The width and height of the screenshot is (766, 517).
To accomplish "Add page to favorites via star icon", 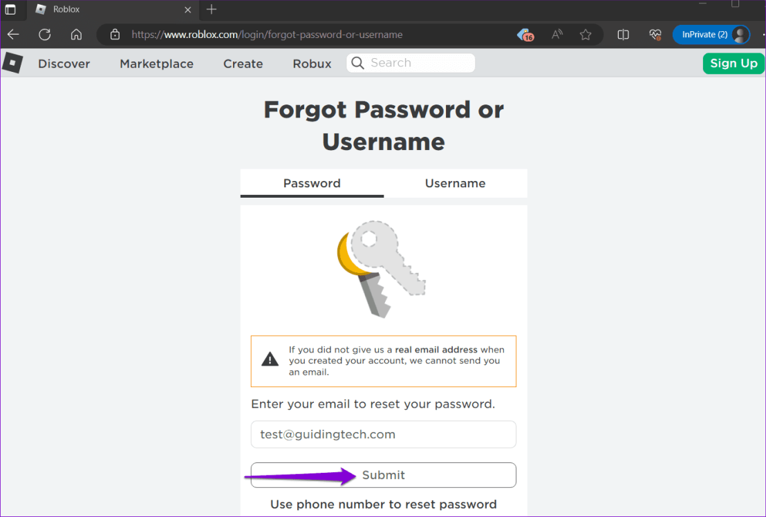I will [x=586, y=35].
